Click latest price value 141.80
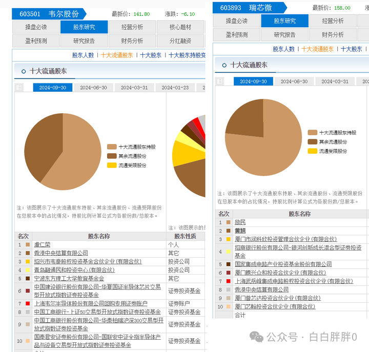 point(141,14)
